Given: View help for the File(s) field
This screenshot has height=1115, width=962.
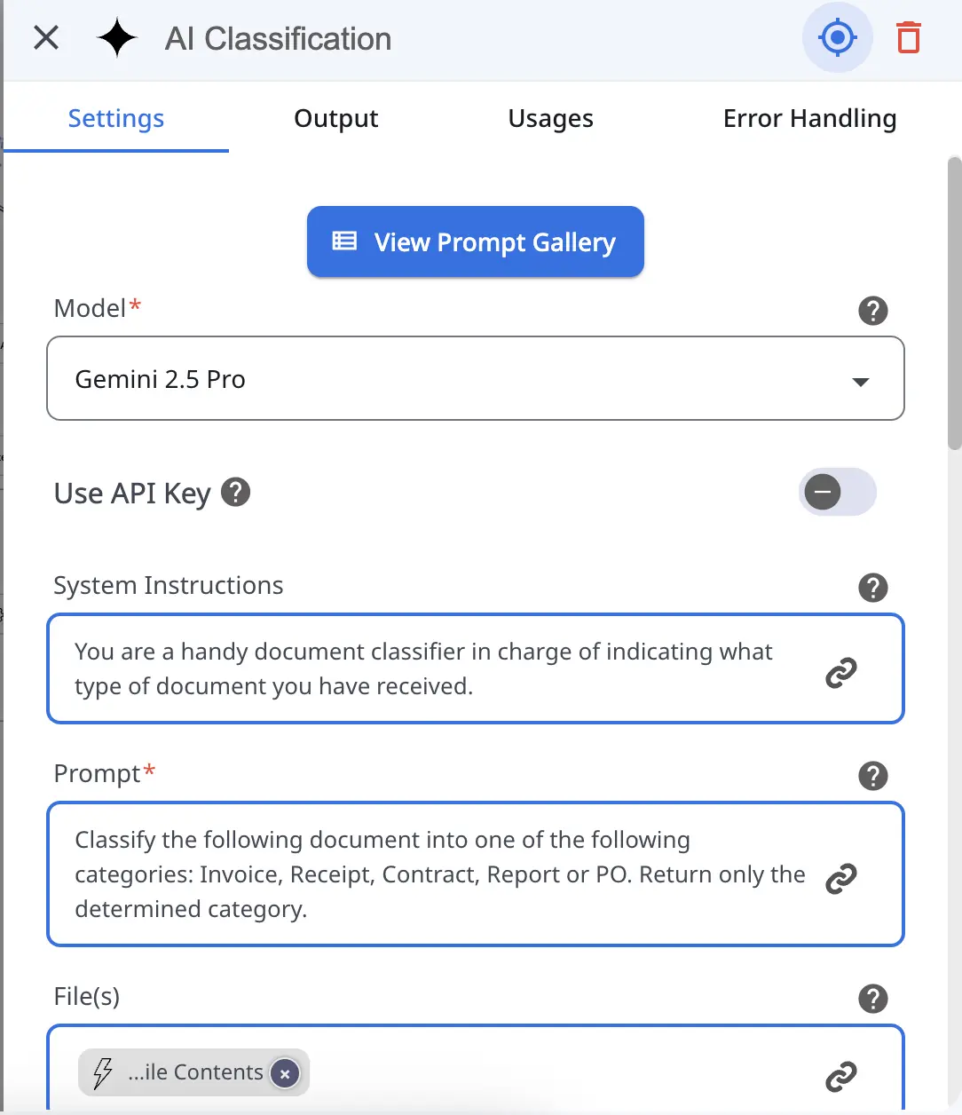Looking at the screenshot, I should 872,999.
